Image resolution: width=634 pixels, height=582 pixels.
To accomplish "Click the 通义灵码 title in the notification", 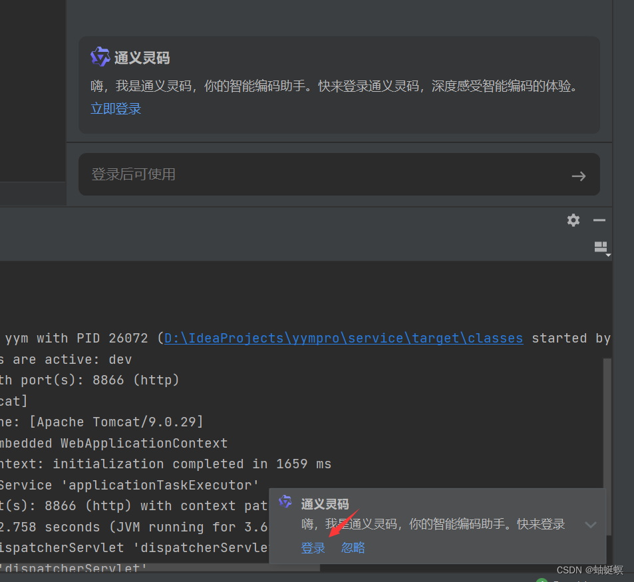I will click(x=325, y=504).
